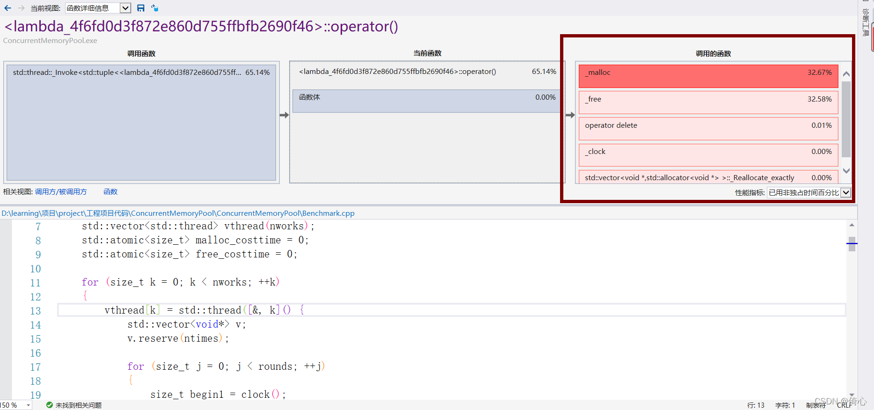Image resolution: width=874 pixels, height=410 pixels.
Task: Click the 行: 13 status bar entry
Action: point(756,405)
